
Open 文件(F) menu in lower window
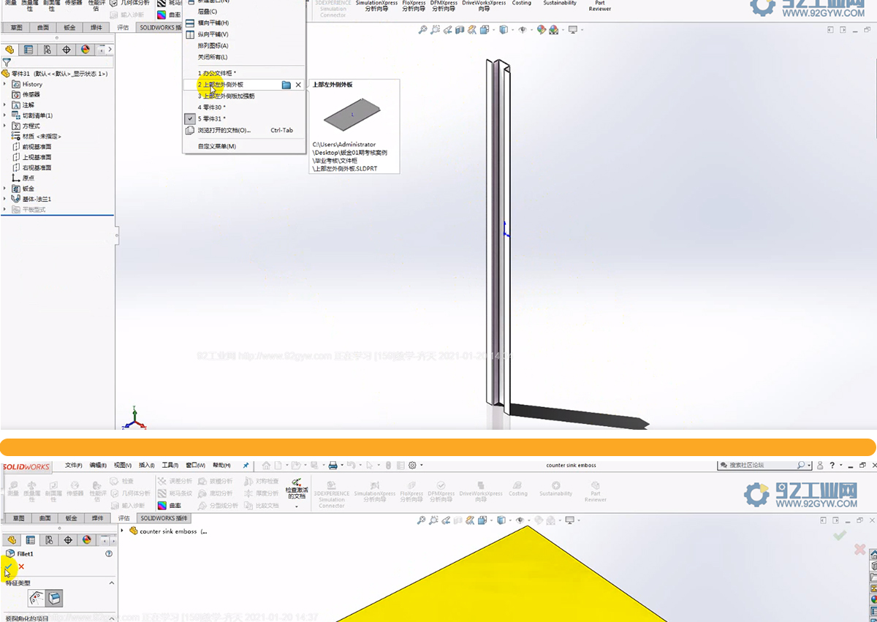73,466
